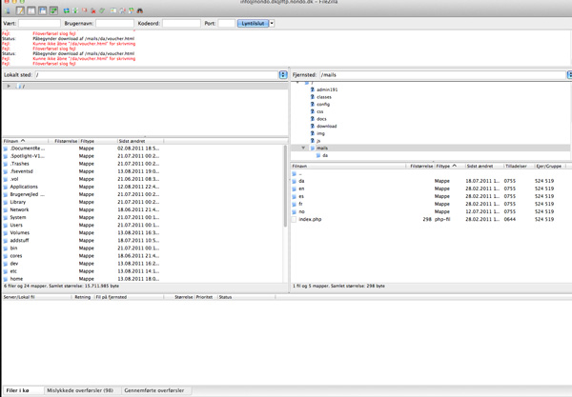Select remote fr folder icon
This screenshot has height=397, width=572.
(x=294, y=204)
